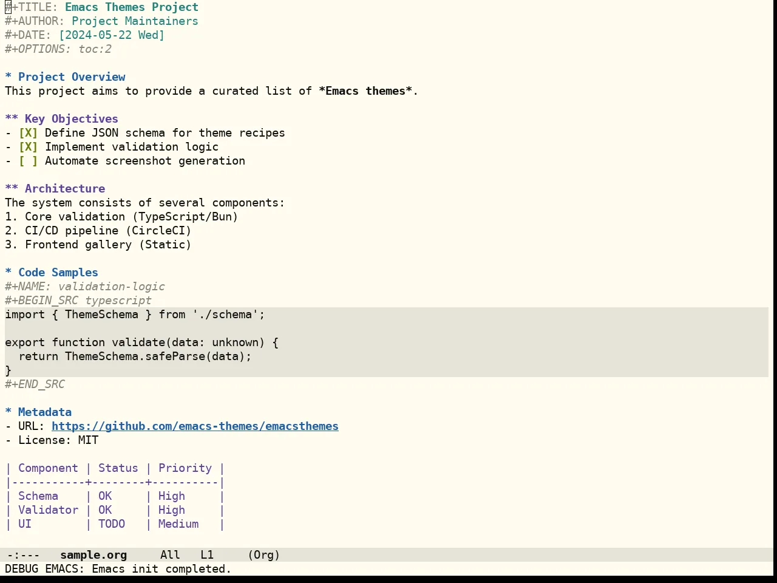777x583 pixels.
Task: Fold the Architecture subheading
Action: point(55,189)
